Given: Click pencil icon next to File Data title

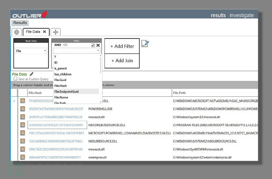Looking at the screenshot, I should click(x=32, y=74).
